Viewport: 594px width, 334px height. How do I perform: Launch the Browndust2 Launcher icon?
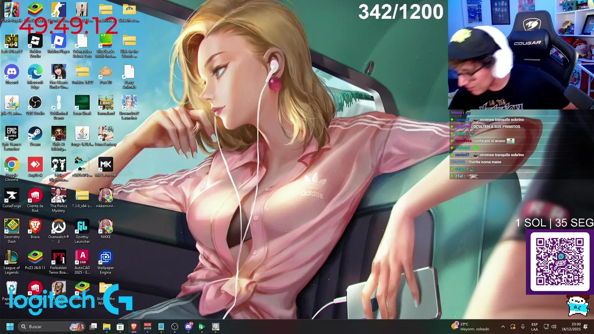(129, 108)
